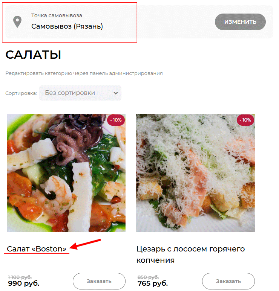Viewport: 279px width, 291px height.
Task: Click the САЛАТЫ category heading
Action: pyautogui.click(x=33, y=55)
